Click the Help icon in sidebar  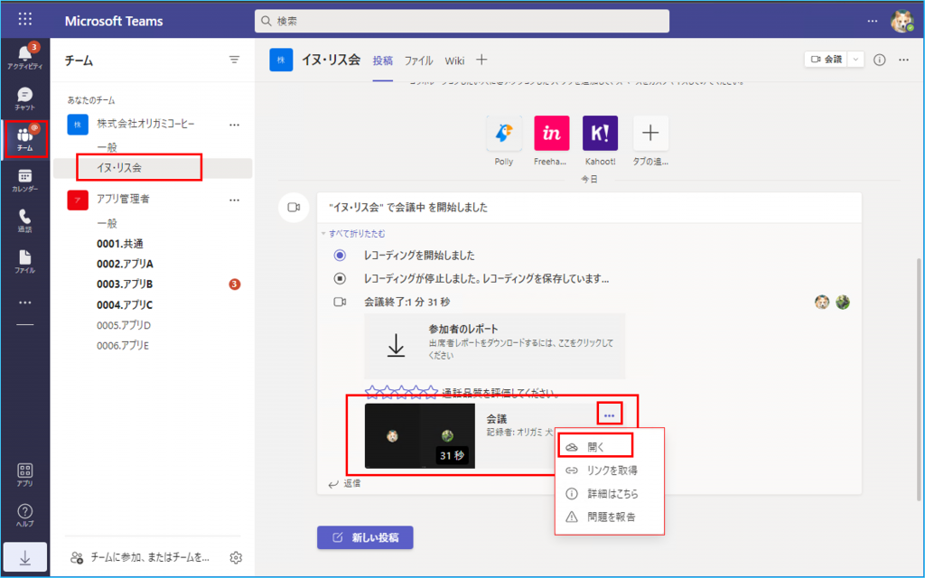click(24, 516)
